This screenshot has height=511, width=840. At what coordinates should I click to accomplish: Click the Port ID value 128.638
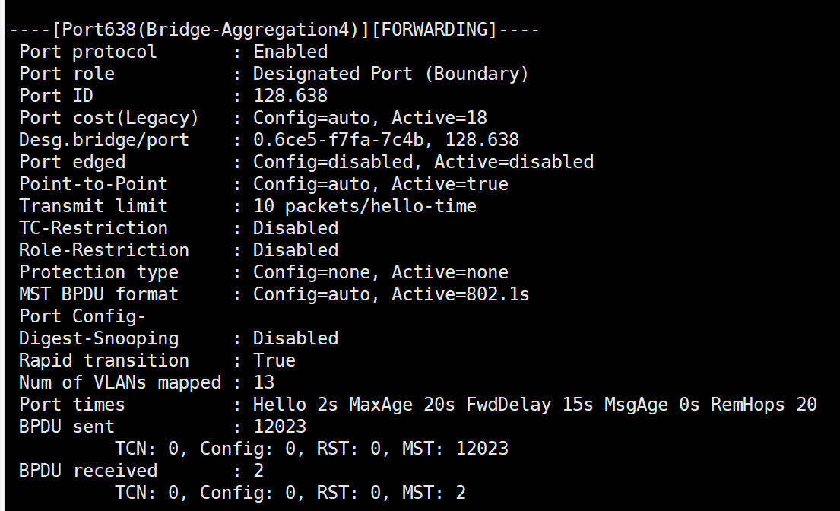click(290, 96)
